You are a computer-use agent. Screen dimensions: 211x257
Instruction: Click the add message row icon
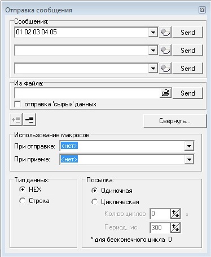[x=16, y=119]
